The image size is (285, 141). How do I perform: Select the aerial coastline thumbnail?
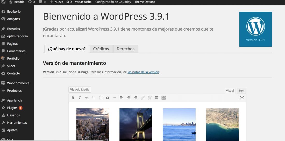(x=222, y=124)
